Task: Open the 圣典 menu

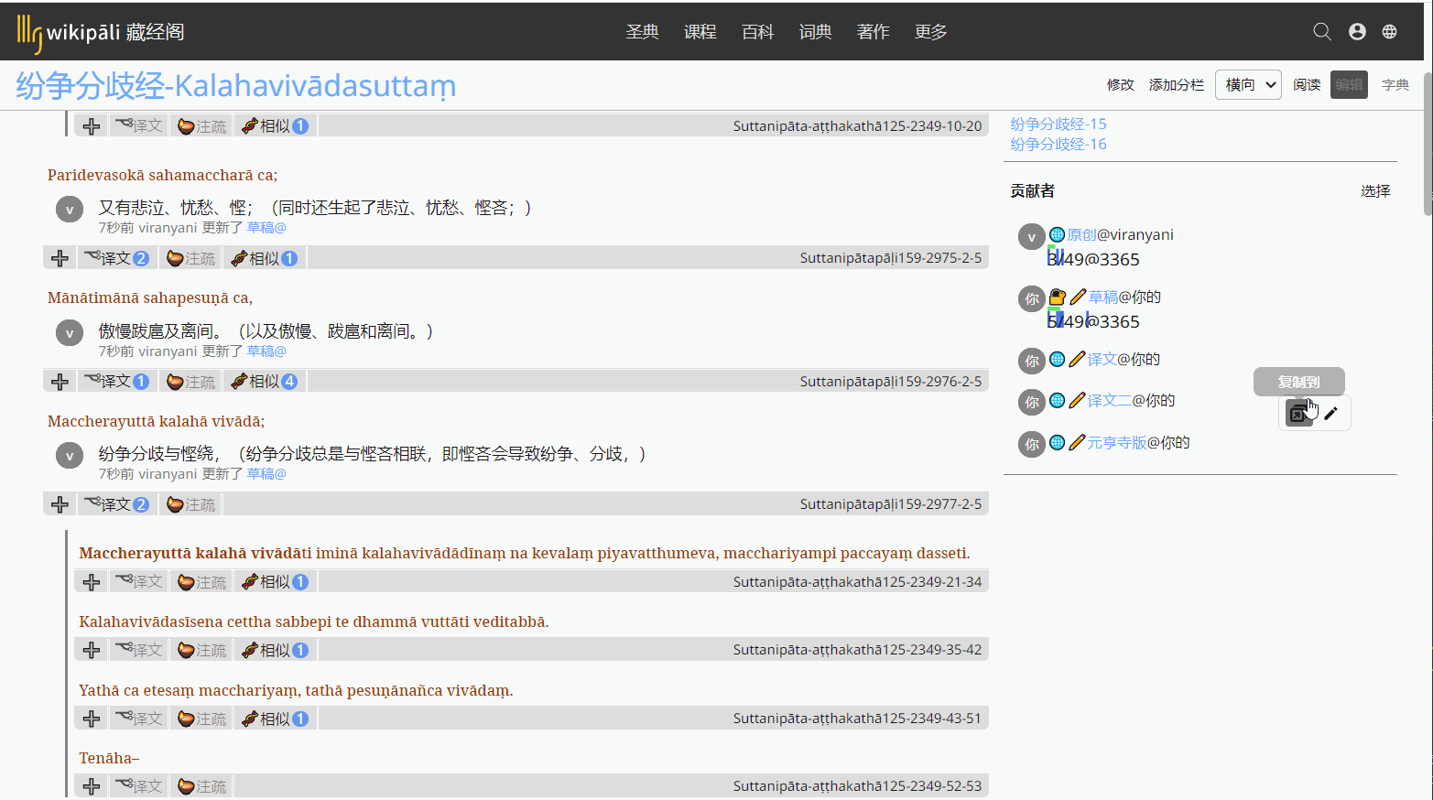Action: point(642,32)
